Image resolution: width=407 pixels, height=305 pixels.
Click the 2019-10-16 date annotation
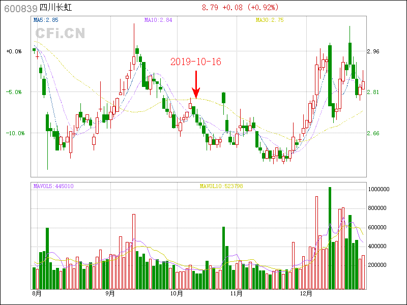[x=196, y=62]
